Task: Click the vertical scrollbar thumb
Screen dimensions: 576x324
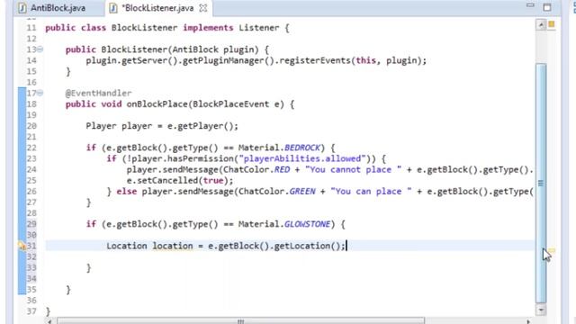Action: point(541,183)
